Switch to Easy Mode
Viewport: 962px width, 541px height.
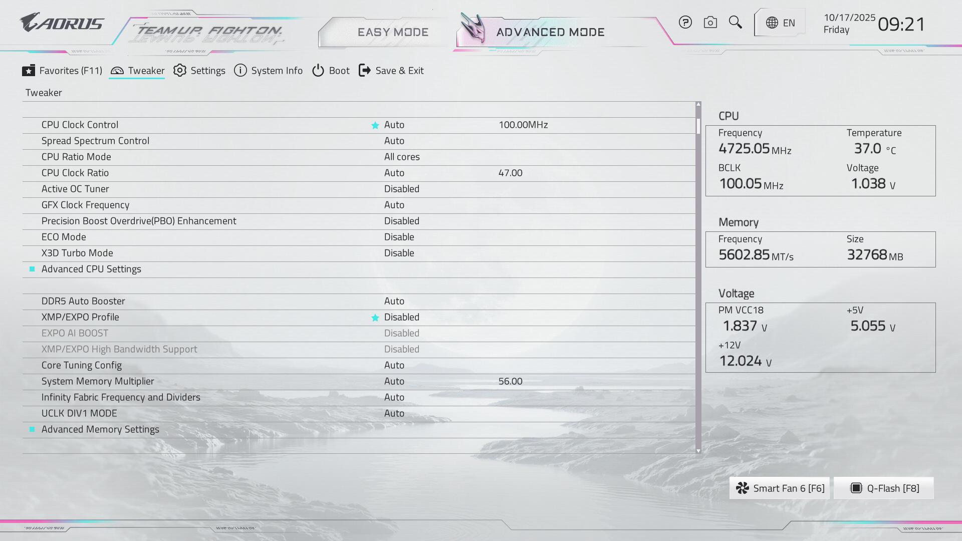pos(393,32)
